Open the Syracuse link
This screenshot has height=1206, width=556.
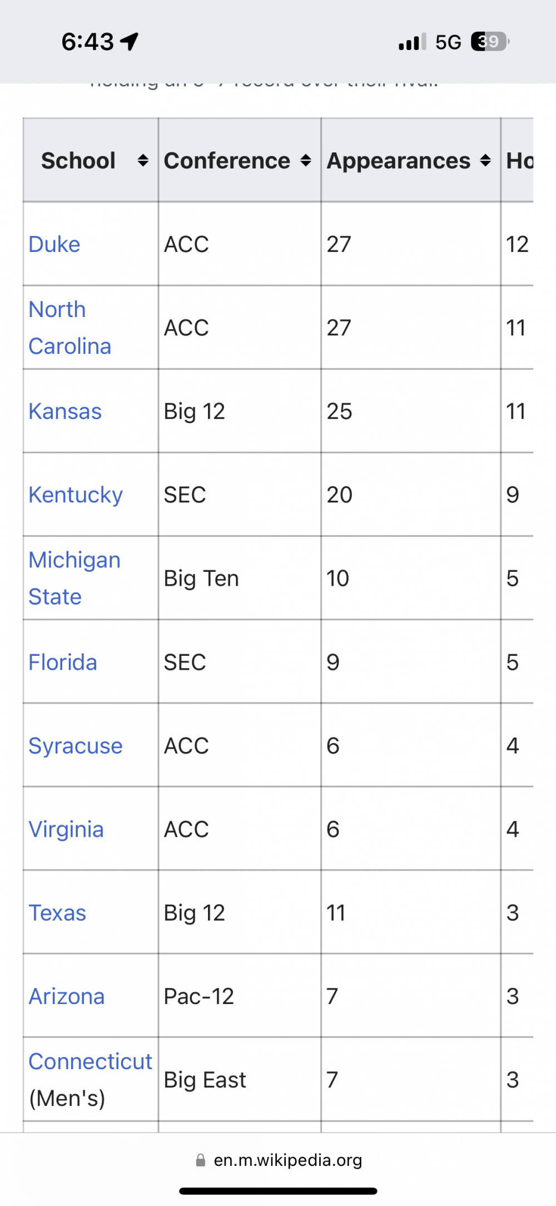coord(76,745)
